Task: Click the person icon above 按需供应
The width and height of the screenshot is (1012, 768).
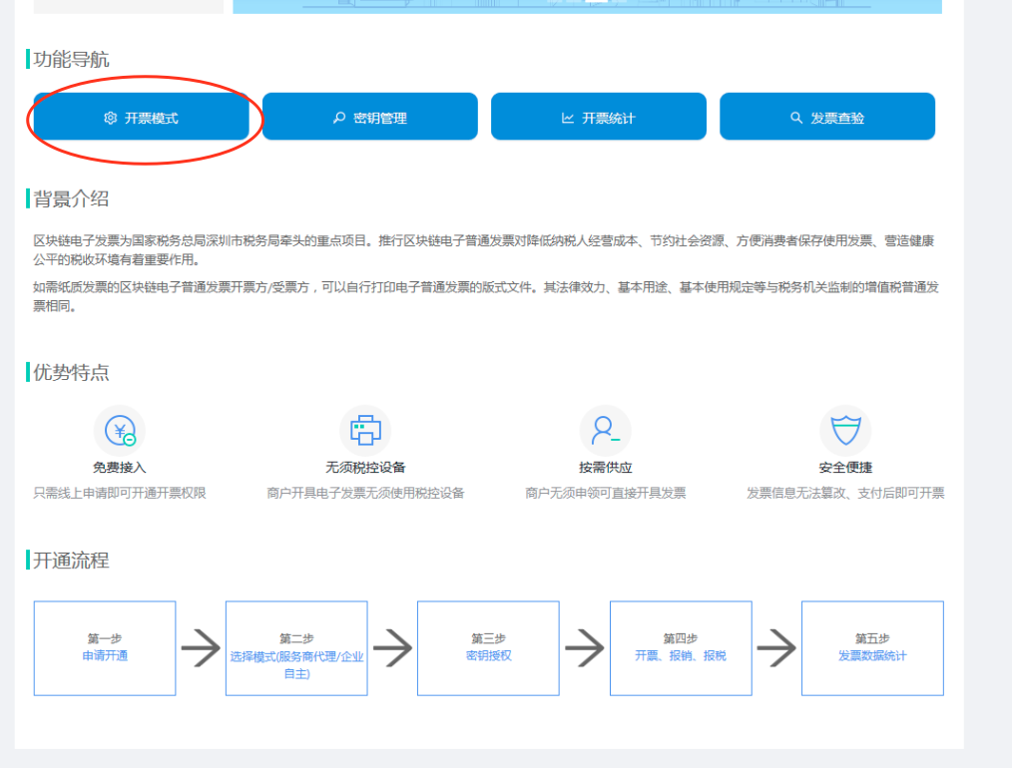Action: [x=605, y=431]
